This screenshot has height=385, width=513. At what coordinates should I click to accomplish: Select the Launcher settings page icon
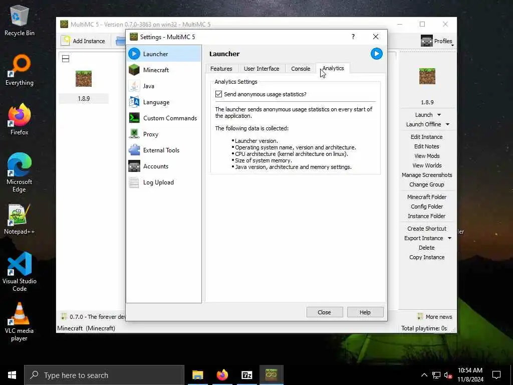(x=134, y=54)
